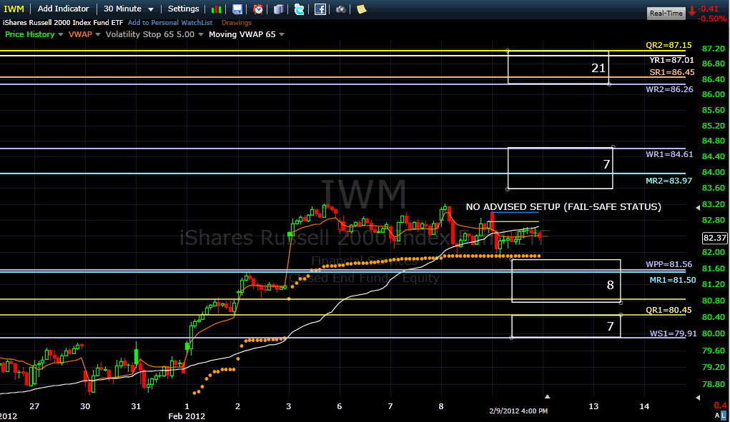Image resolution: width=730 pixels, height=422 pixels.
Task: Select the MR2=83.97 level label
Action: [x=669, y=181]
